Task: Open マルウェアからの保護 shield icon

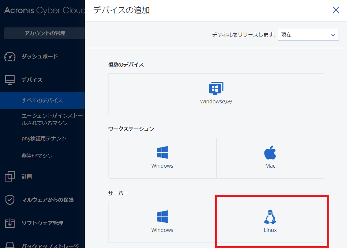Action: coord(9,200)
